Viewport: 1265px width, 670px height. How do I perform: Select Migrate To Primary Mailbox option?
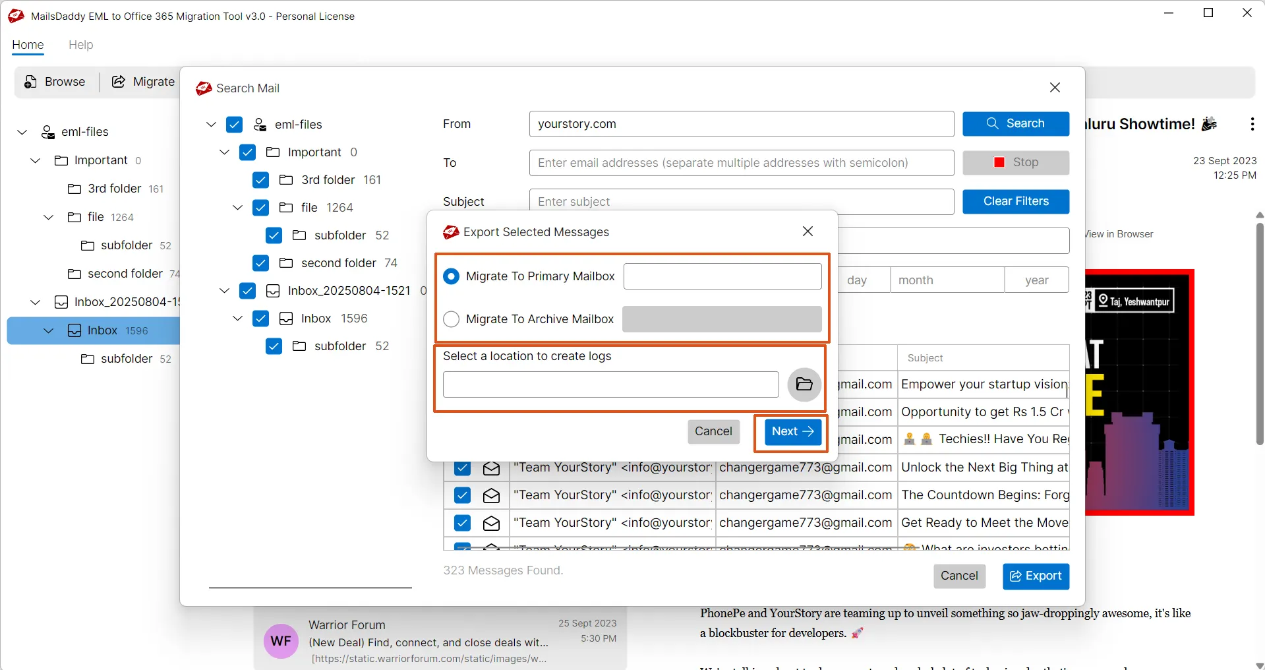click(x=451, y=276)
